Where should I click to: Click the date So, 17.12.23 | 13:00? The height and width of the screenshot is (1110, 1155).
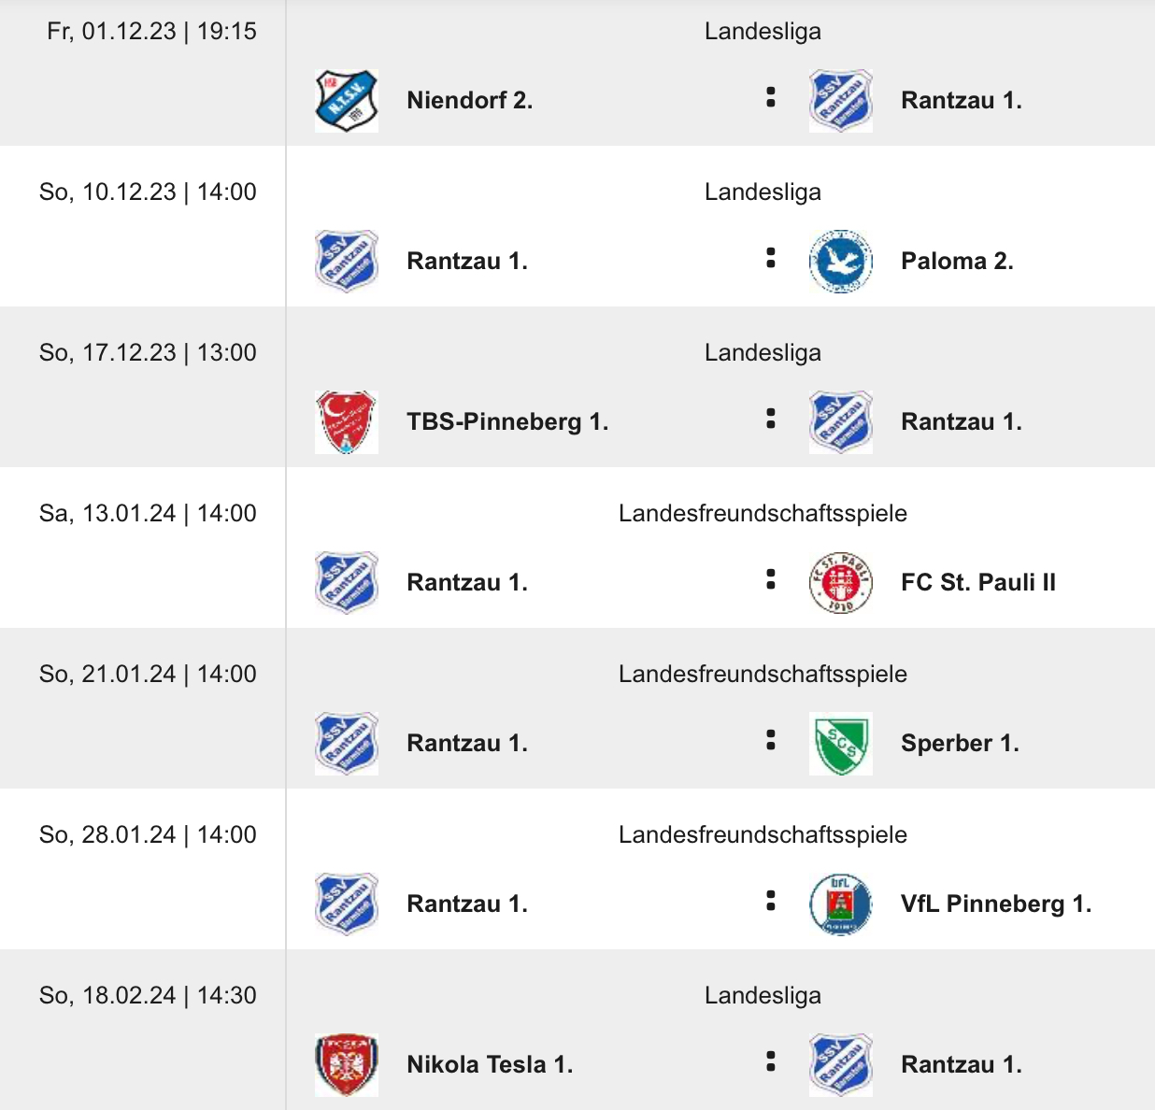click(148, 352)
